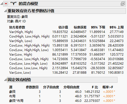
Task: Click the 95% 上限 column header
Action: click(117, 27)
